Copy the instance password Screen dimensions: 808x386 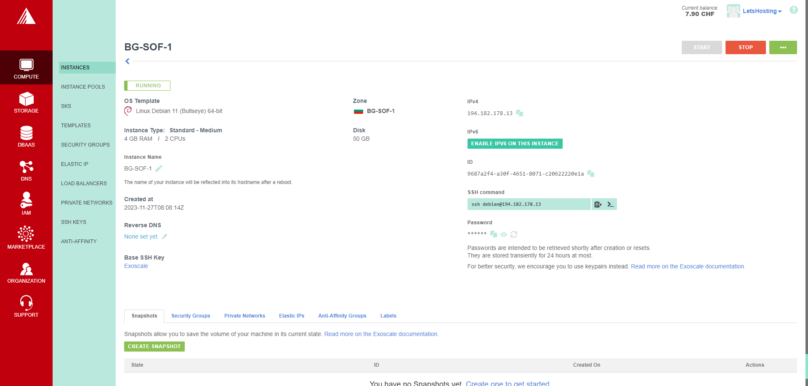coord(494,234)
